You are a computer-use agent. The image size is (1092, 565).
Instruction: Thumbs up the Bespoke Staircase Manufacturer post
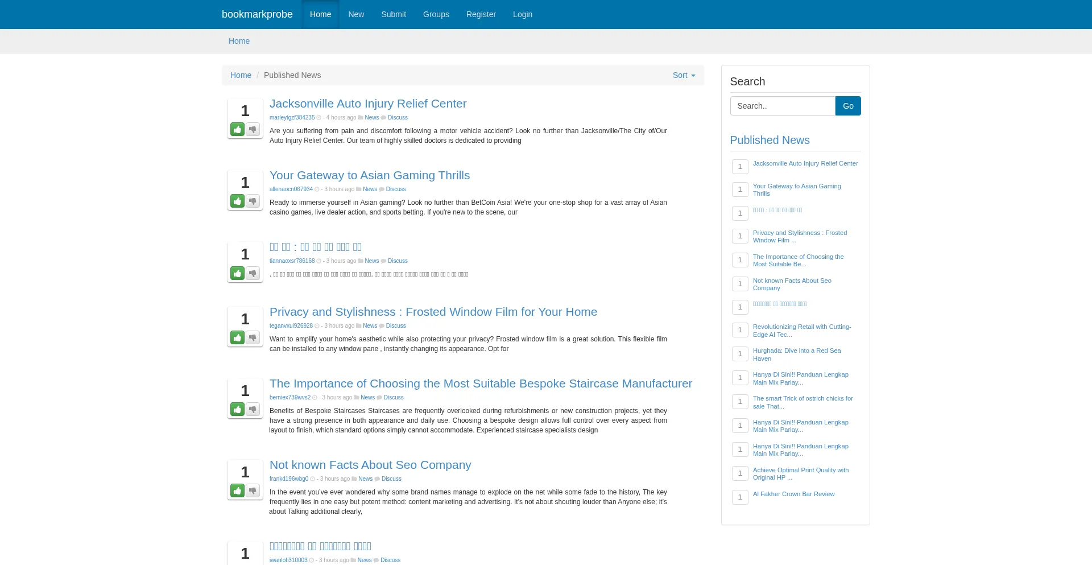[237, 410]
